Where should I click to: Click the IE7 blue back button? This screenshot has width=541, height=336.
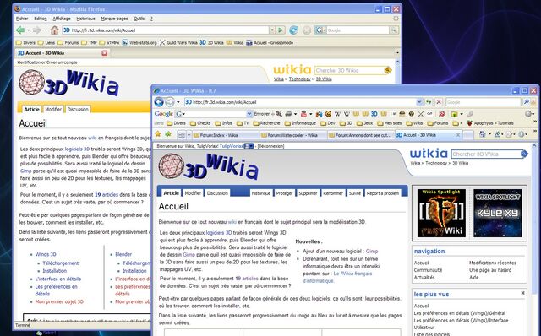[x=159, y=102]
